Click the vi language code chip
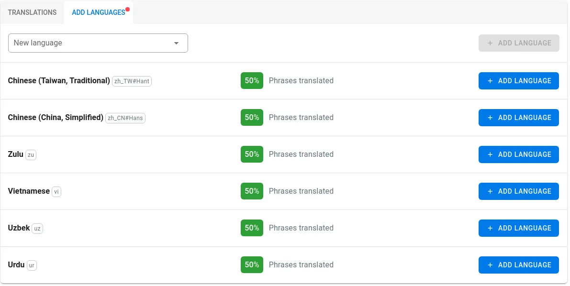 56,191
